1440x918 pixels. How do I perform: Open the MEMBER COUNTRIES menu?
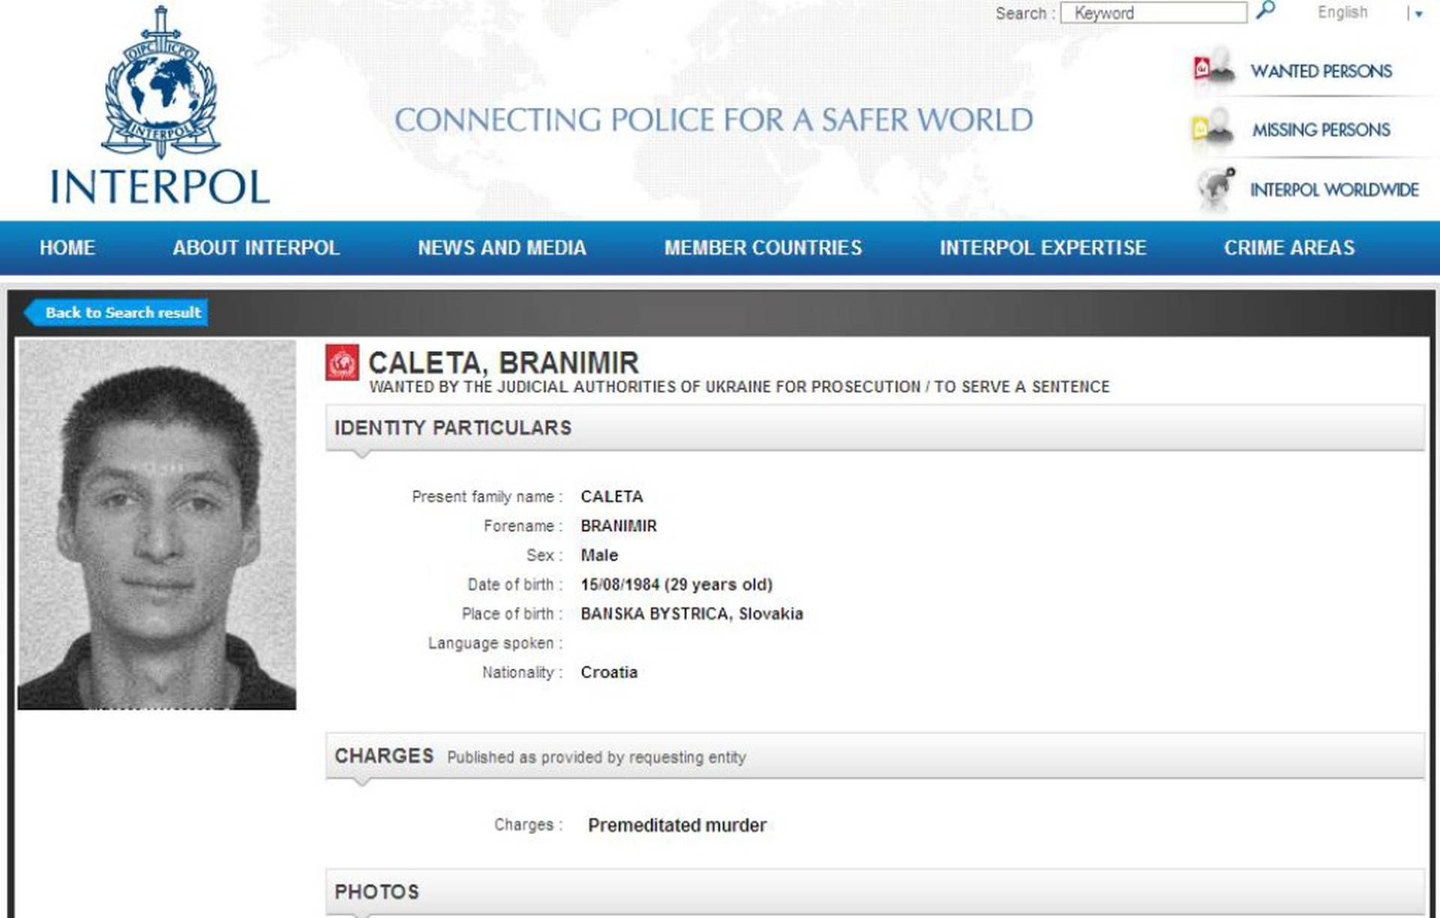point(763,248)
